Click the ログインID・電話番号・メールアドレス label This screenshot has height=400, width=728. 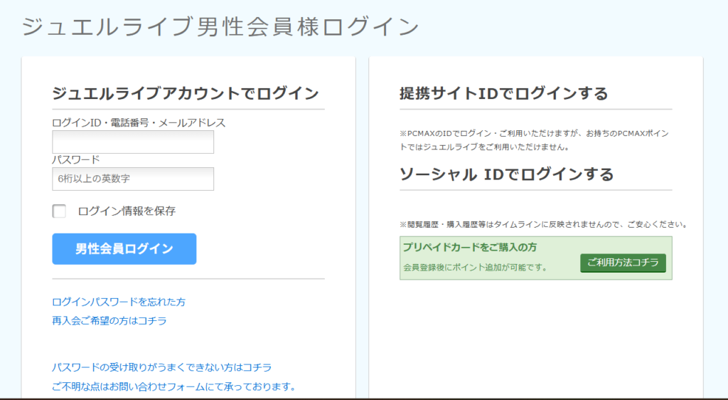tap(139, 122)
